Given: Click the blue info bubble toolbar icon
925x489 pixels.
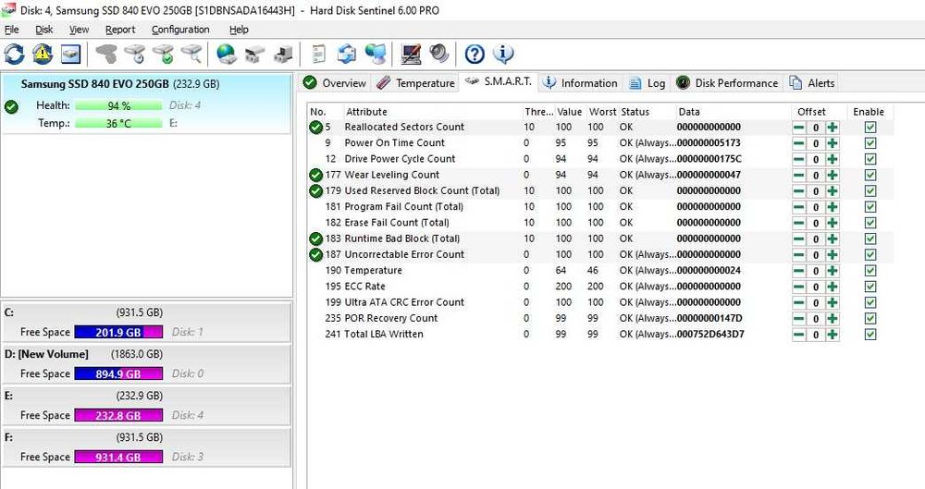Looking at the screenshot, I should click(x=503, y=55).
